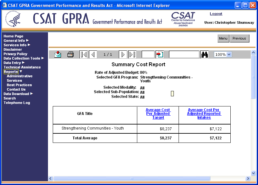Click the binoculars search text icon
This screenshot has height=185, width=258.
coord(205,54)
